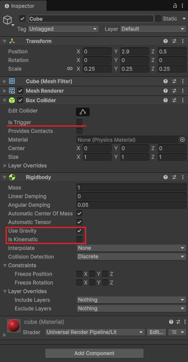Toggle the Inspector lock icon

175,6
